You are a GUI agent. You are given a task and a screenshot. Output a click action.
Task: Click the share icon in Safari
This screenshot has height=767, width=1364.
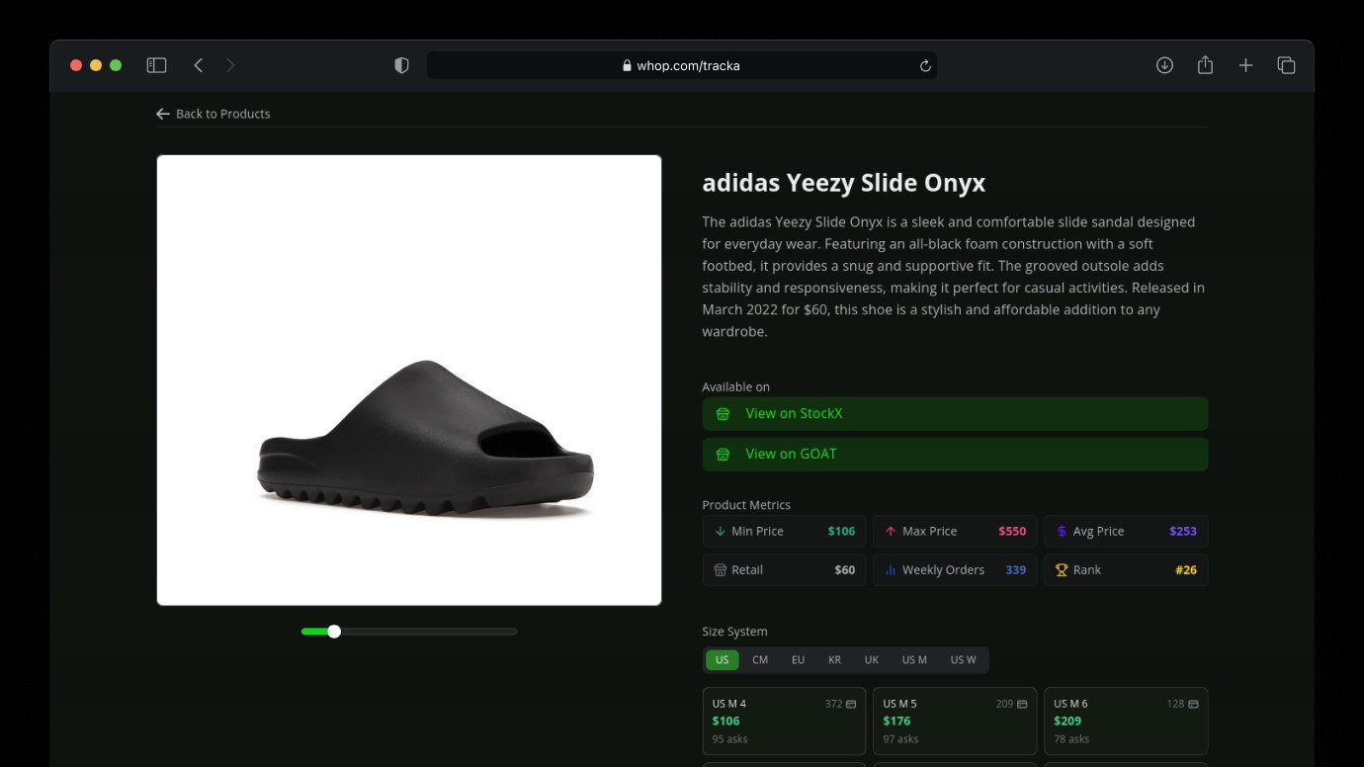[1205, 65]
